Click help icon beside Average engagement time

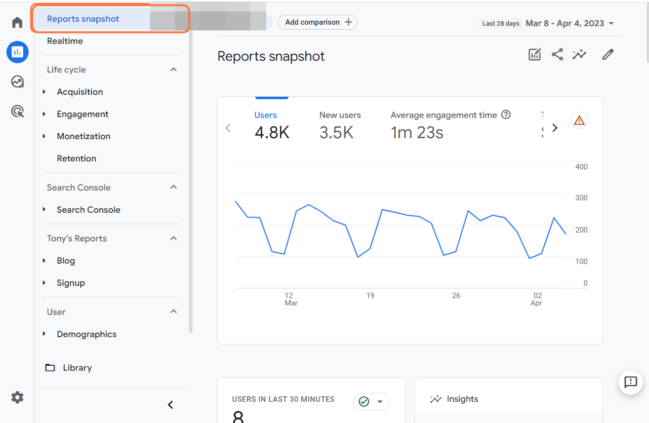click(506, 115)
